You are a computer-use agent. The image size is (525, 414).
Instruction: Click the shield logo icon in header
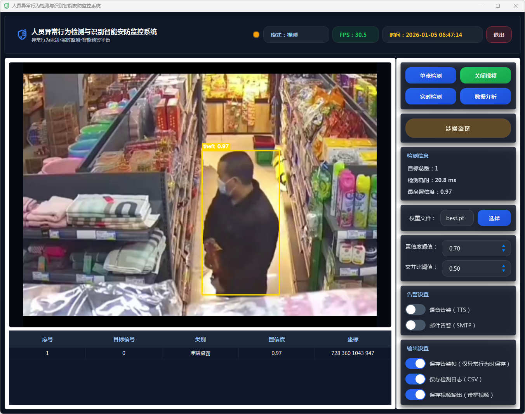[x=22, y=35]
